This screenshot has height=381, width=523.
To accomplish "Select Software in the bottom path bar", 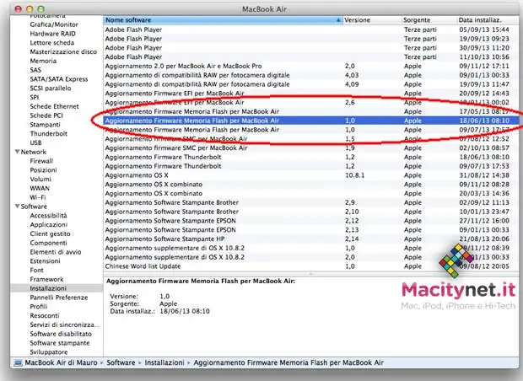I will pyautogui.click(x=121, y=362).
